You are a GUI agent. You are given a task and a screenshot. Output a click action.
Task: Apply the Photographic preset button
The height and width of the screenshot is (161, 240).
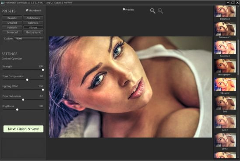pos(33,32)
